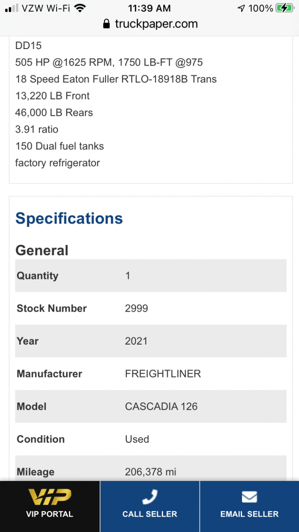Tap the Mileage 206,378 mi row

pos(151,468)
